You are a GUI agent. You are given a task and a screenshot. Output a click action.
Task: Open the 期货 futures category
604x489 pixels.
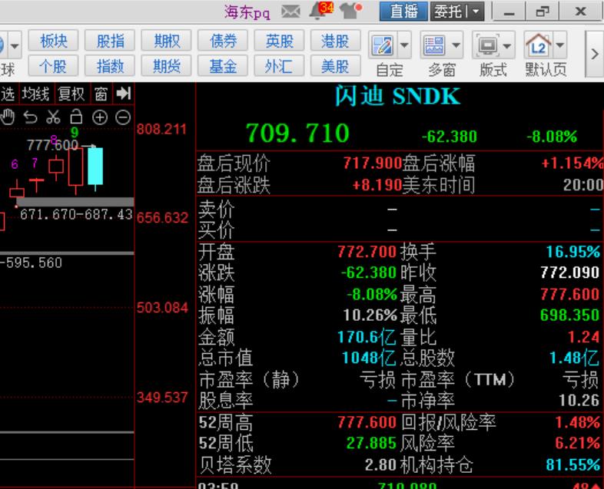click(167, 66)
